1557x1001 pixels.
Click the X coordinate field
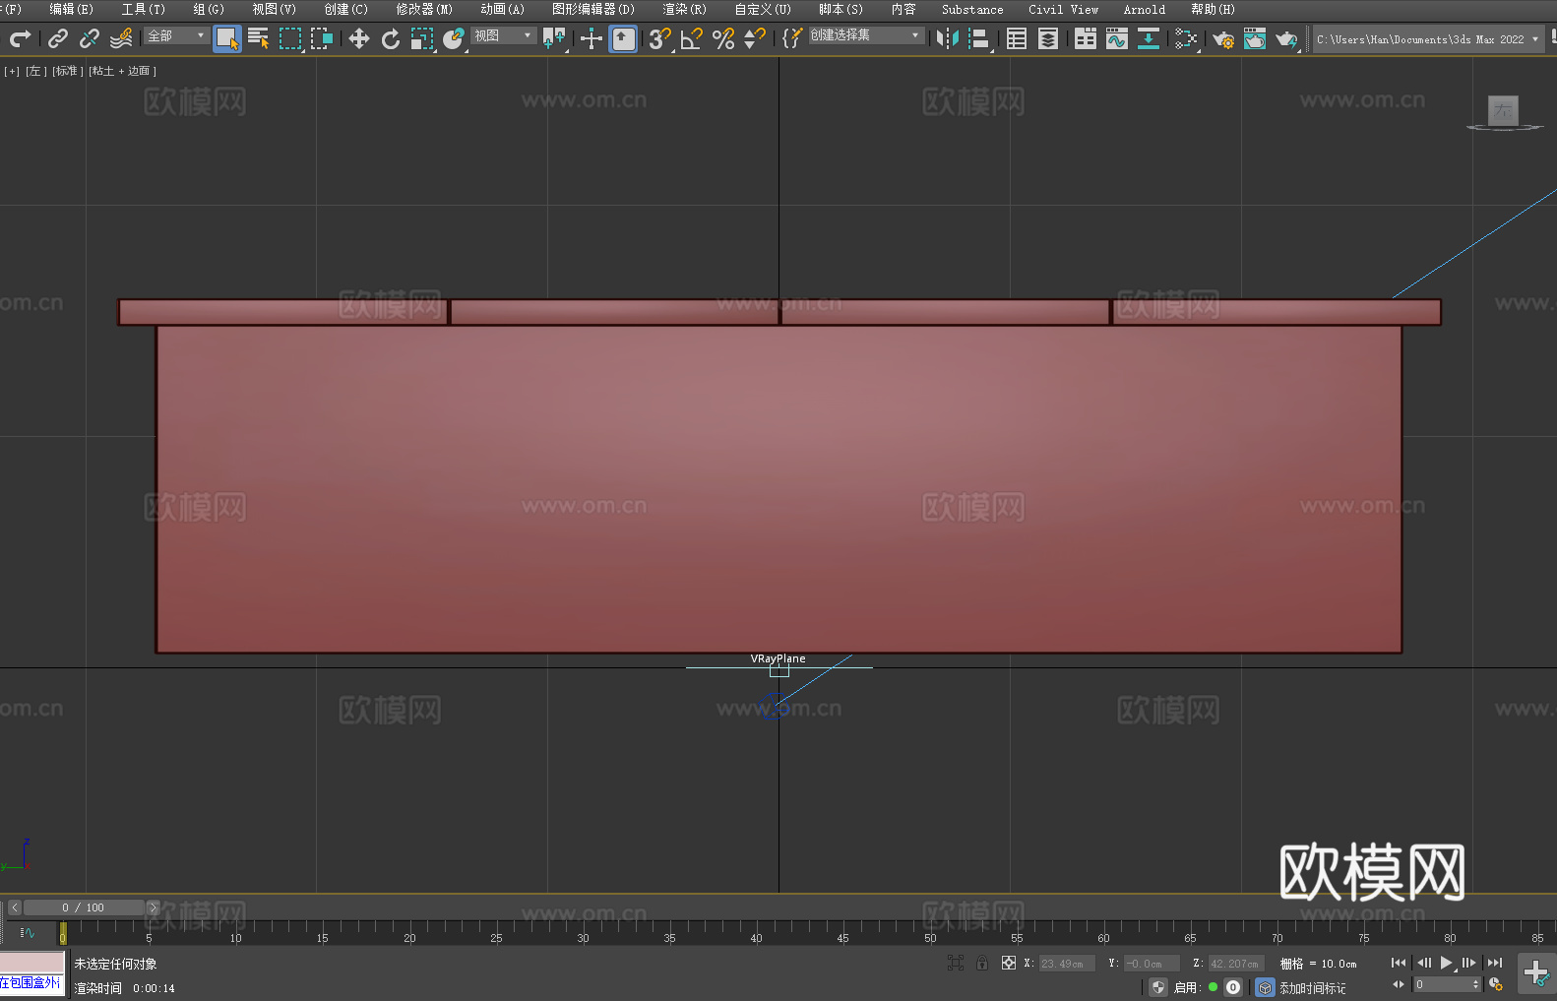point(1067,964)
